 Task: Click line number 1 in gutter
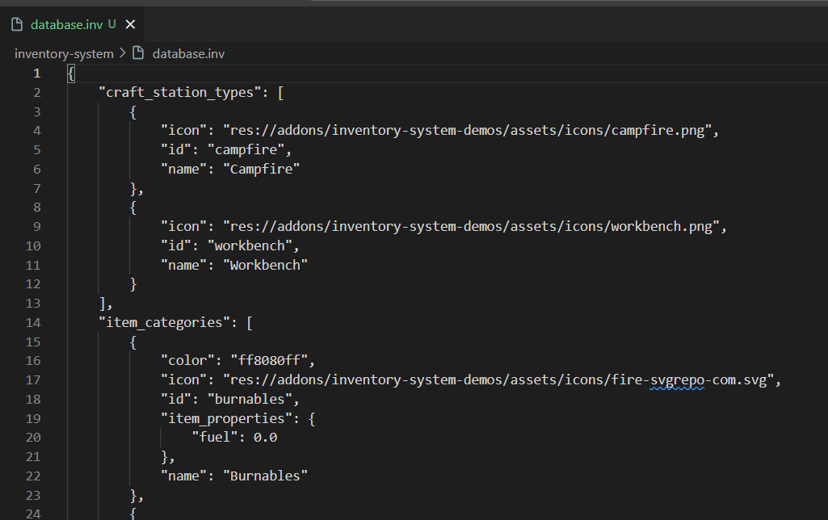(37, 73)
